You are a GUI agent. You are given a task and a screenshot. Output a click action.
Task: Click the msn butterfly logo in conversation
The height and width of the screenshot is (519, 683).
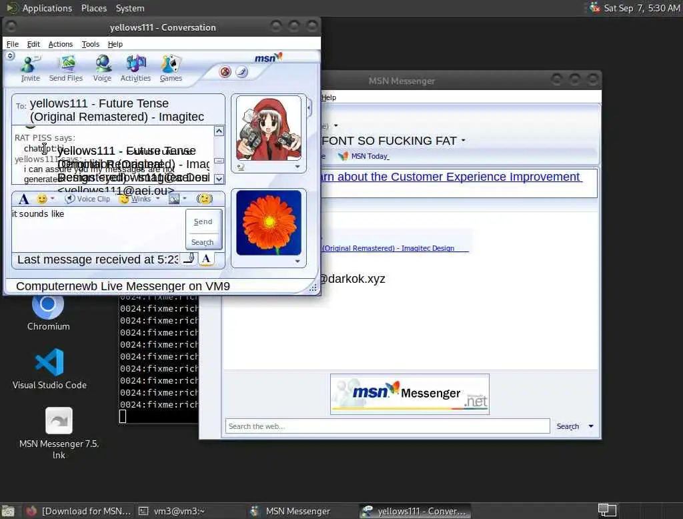tap(268, 57)
